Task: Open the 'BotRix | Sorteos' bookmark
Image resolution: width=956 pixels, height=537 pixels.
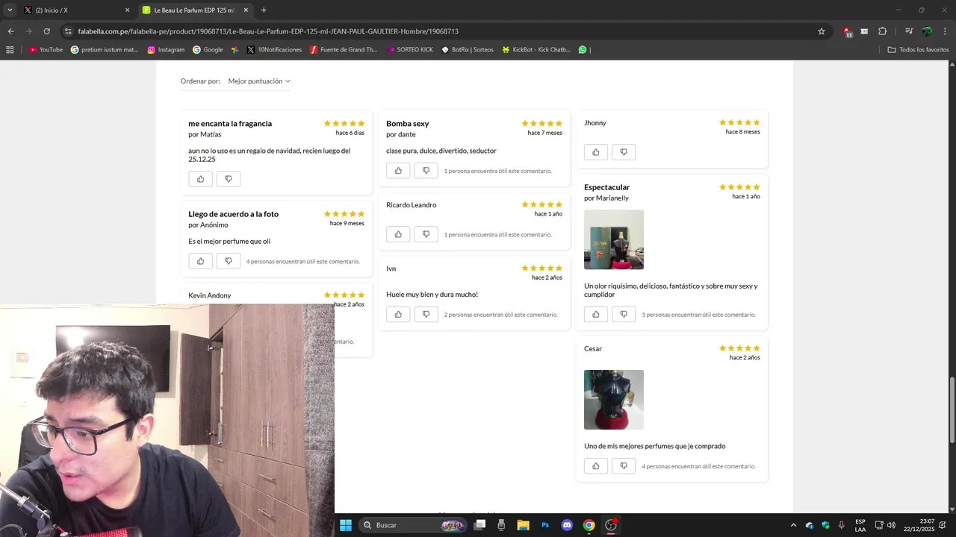Action: tap(468, 50)
